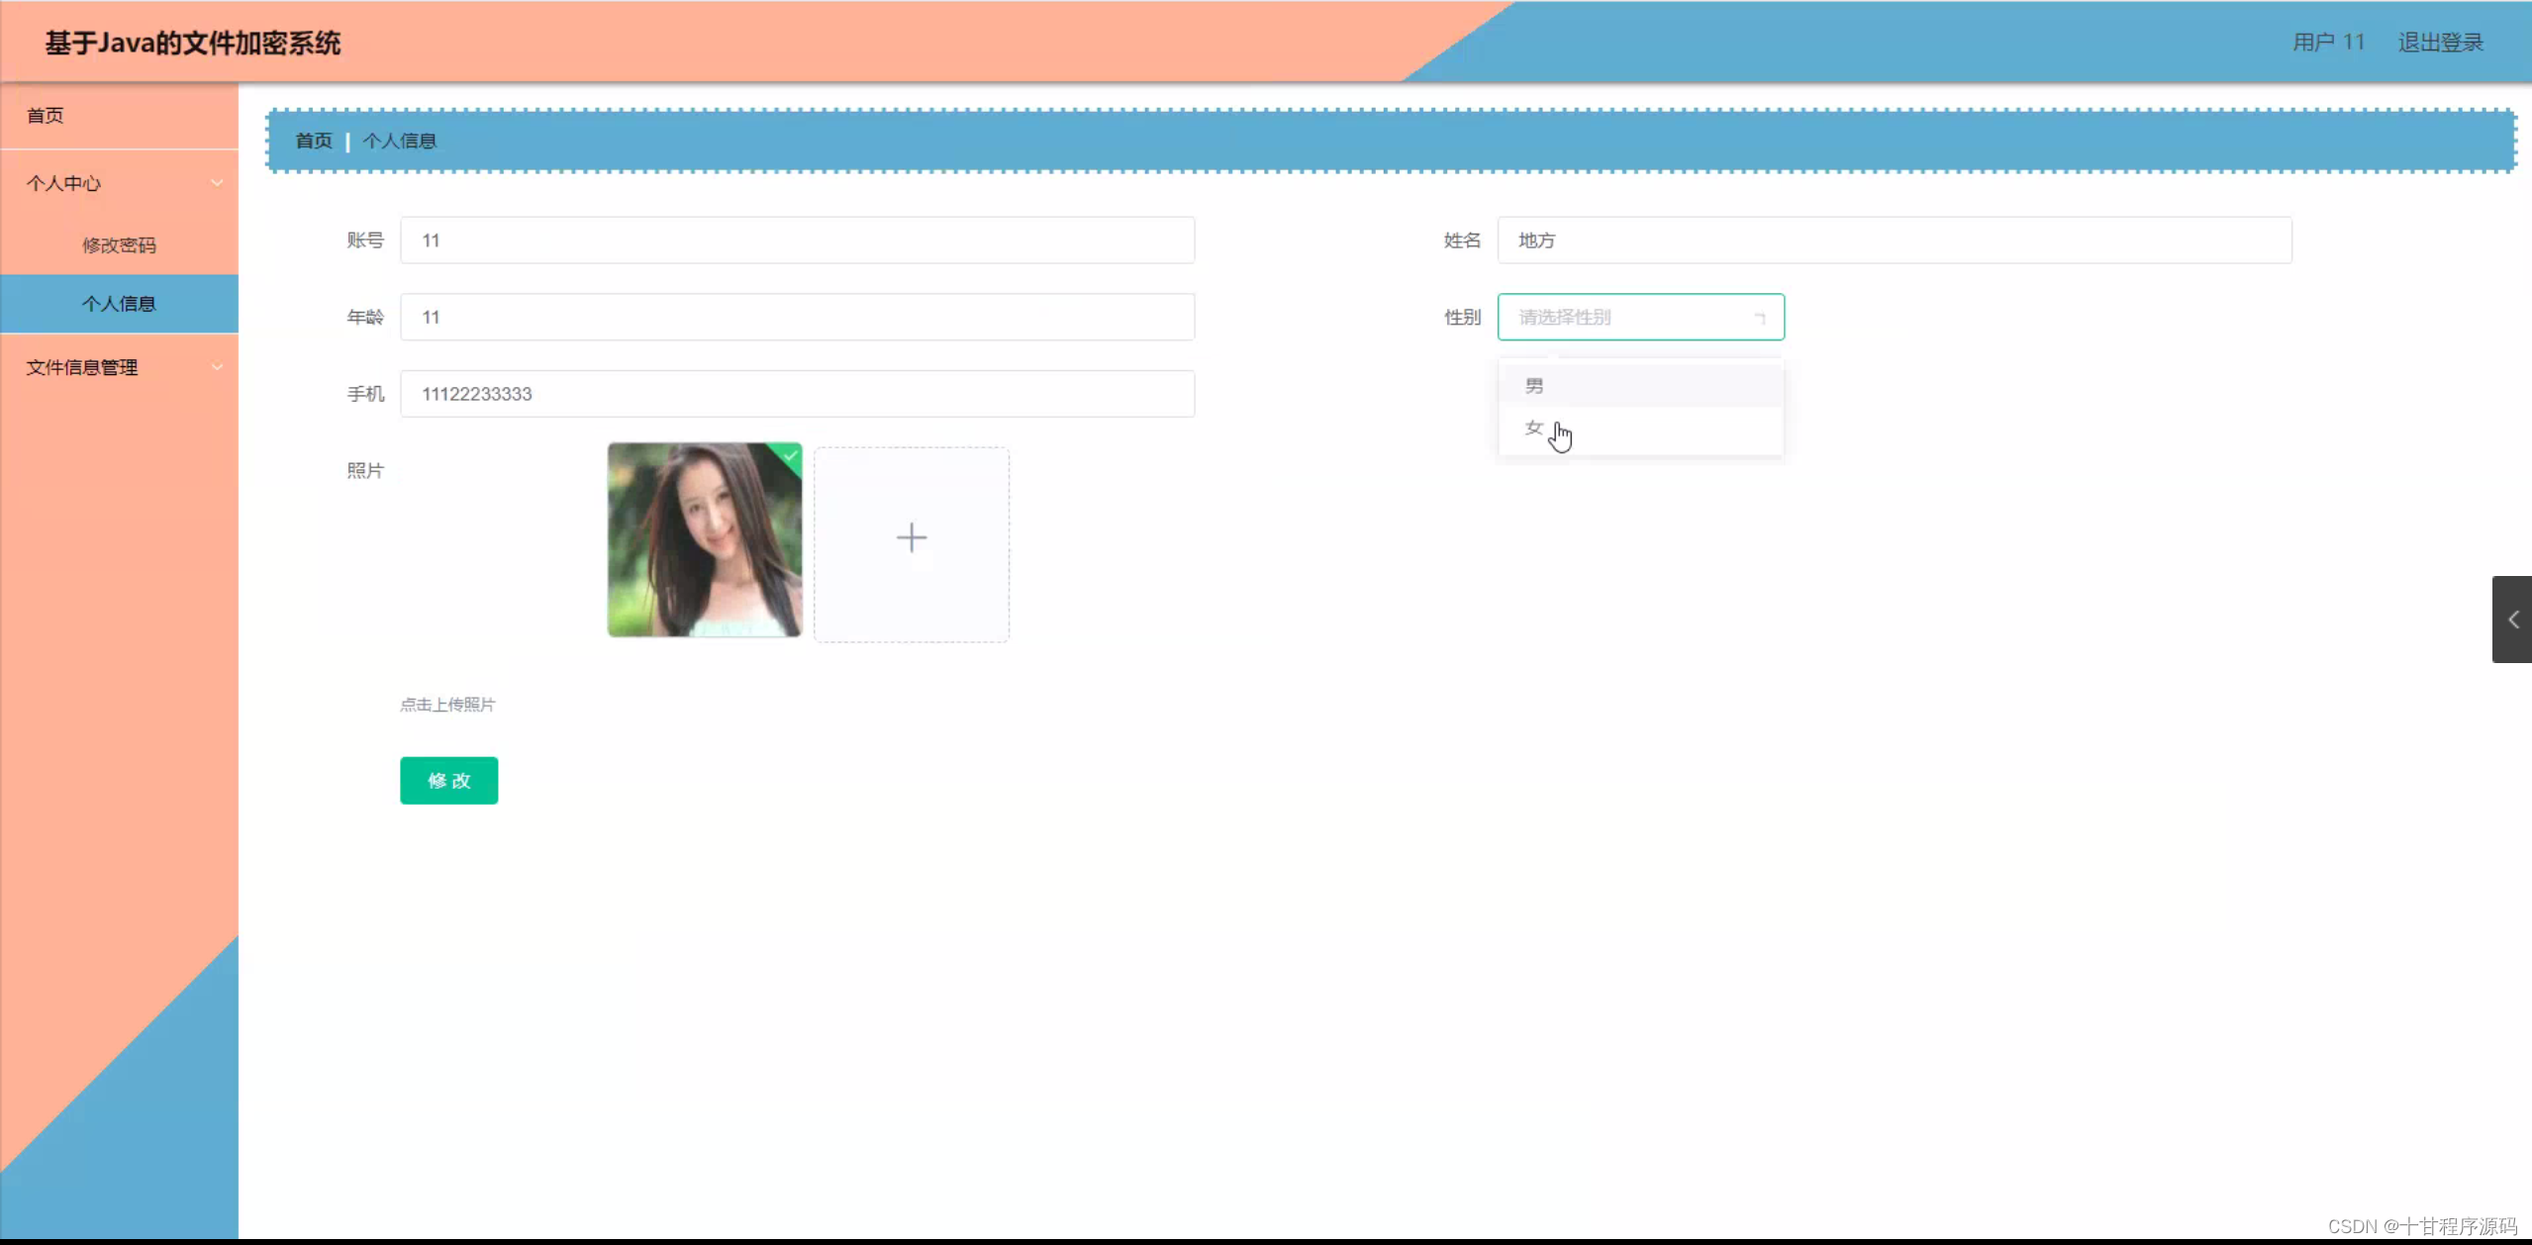The width and height of the screenshot is (2532, 1245).
Task: Select 男 from gender options
Action: click(1534, 386)
